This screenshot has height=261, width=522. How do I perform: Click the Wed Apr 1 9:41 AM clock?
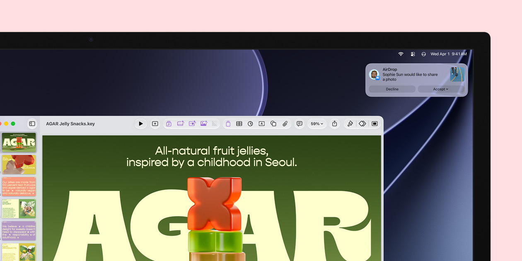449,54
